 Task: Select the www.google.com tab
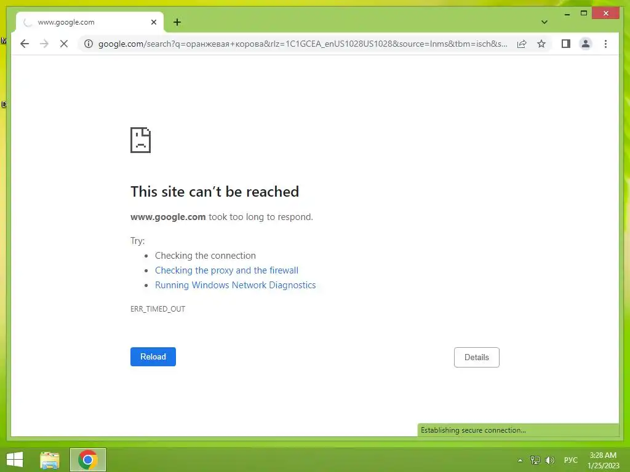(90, 22)
